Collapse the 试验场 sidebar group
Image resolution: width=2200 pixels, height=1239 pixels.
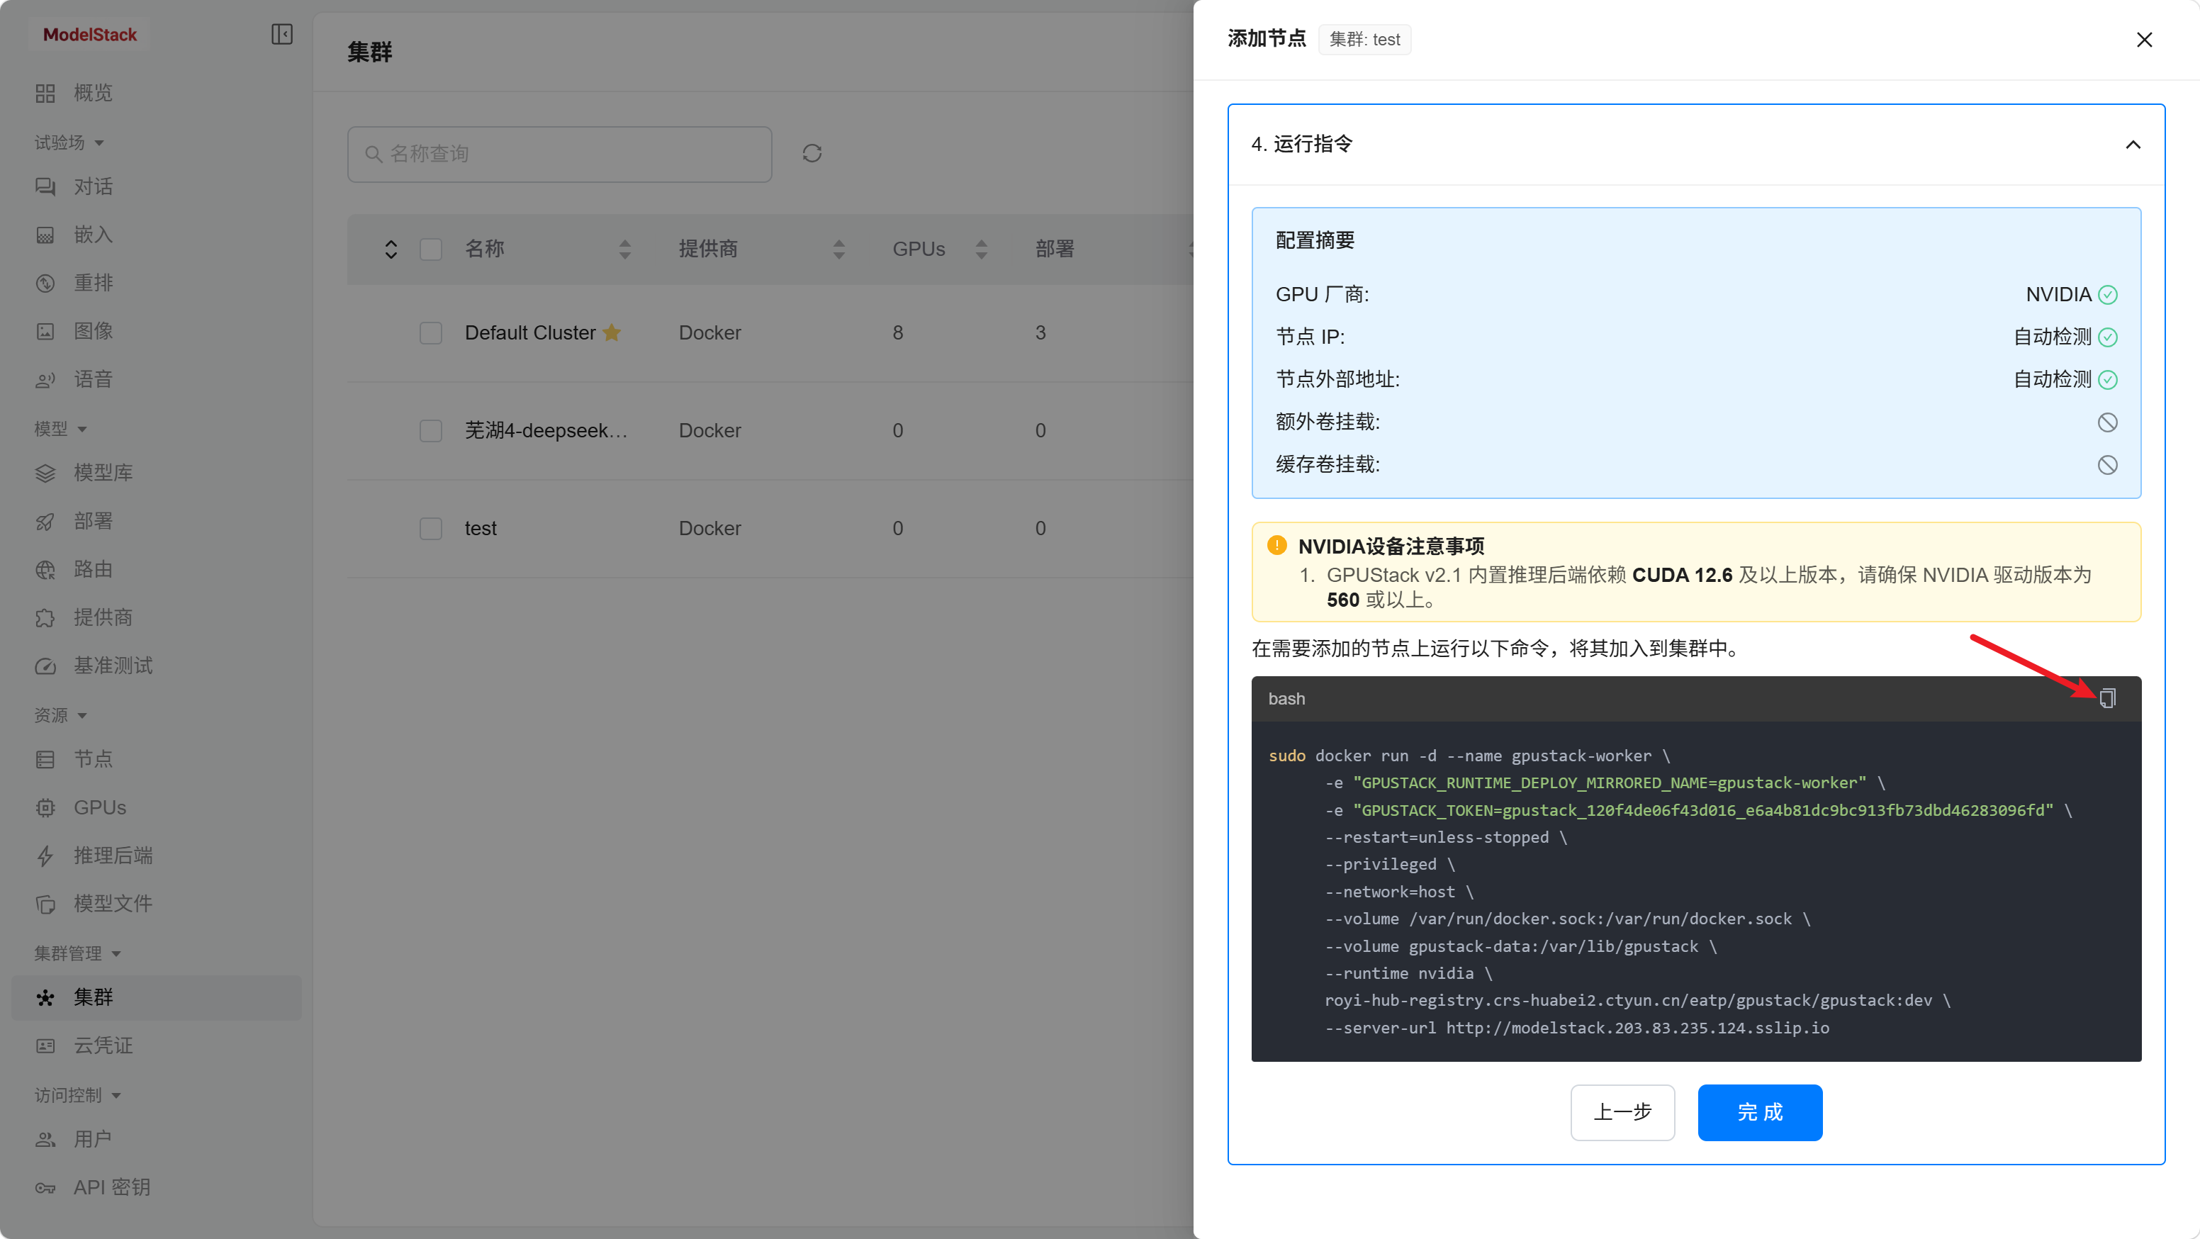[x=69, y=142]
